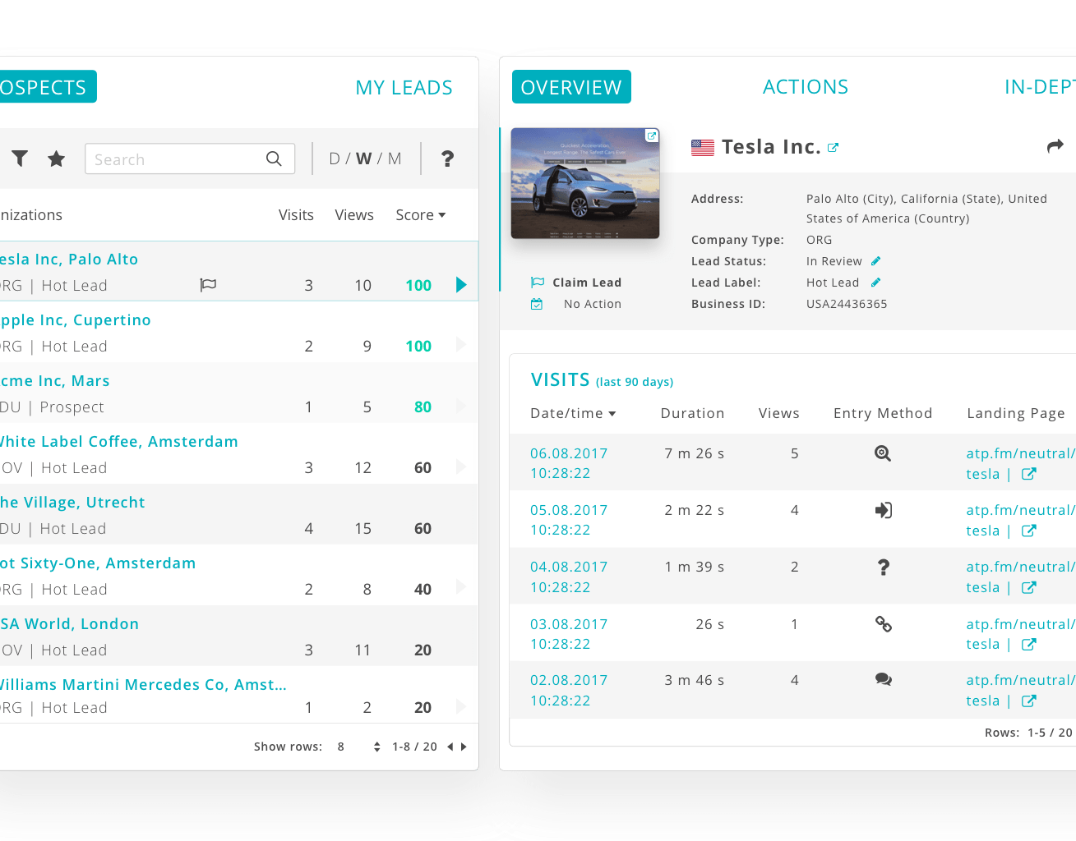Click direct entry icon for 05.08.2017 visit
This screenshot has height=841, width=1076.
coord(884,510)
